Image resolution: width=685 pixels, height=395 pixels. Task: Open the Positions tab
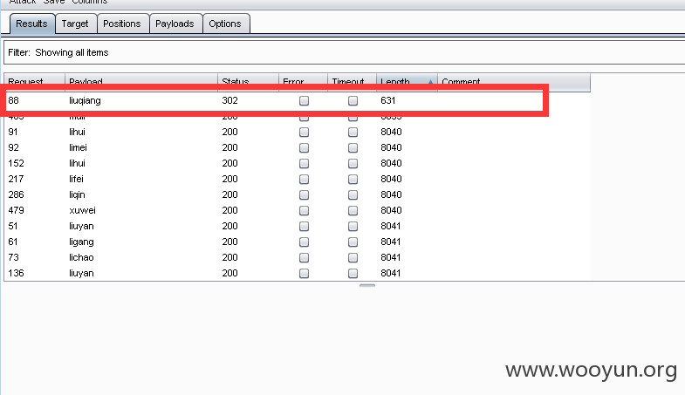(x=122, y=24)
